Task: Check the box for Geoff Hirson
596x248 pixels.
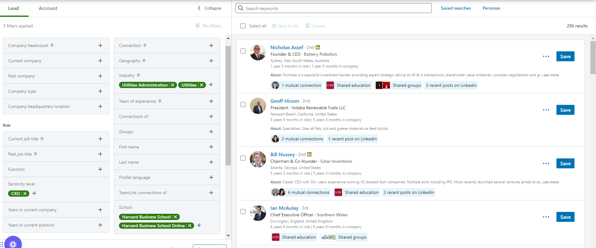Action: 243,105
